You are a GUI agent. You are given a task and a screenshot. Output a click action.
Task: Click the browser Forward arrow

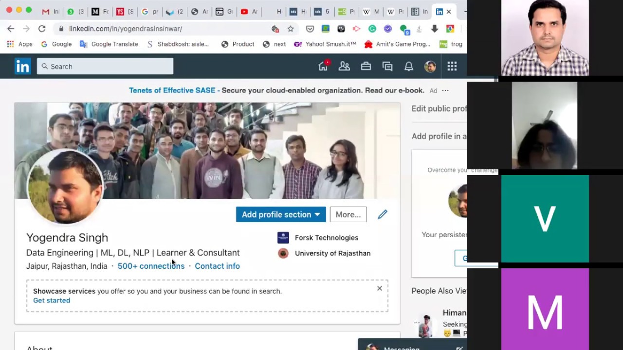(x=26, y=29)
